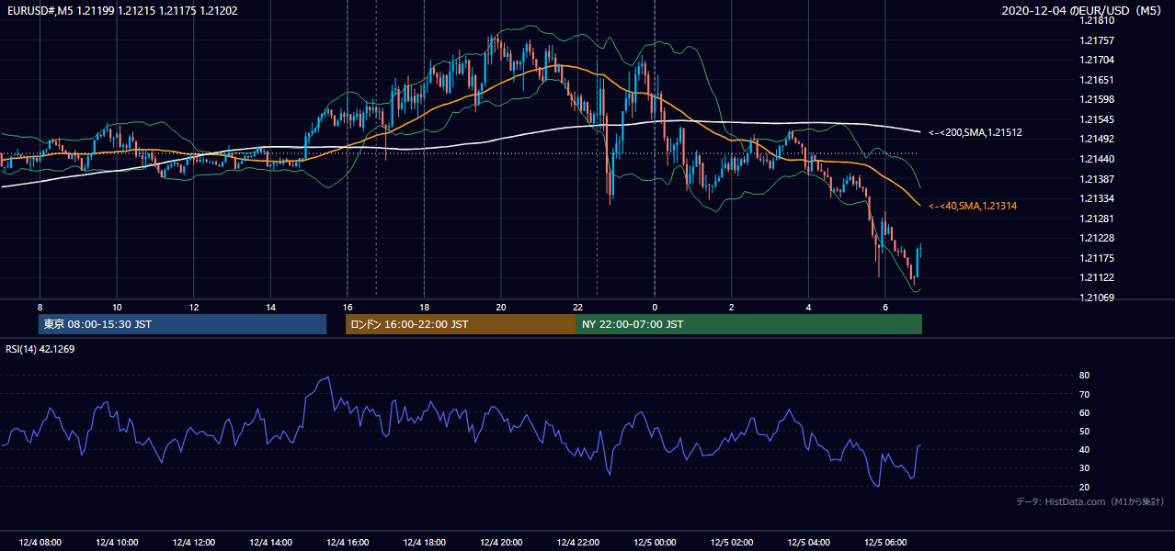Click the RSI 30 level label
1175x551 pixels.
point(1085,467)
